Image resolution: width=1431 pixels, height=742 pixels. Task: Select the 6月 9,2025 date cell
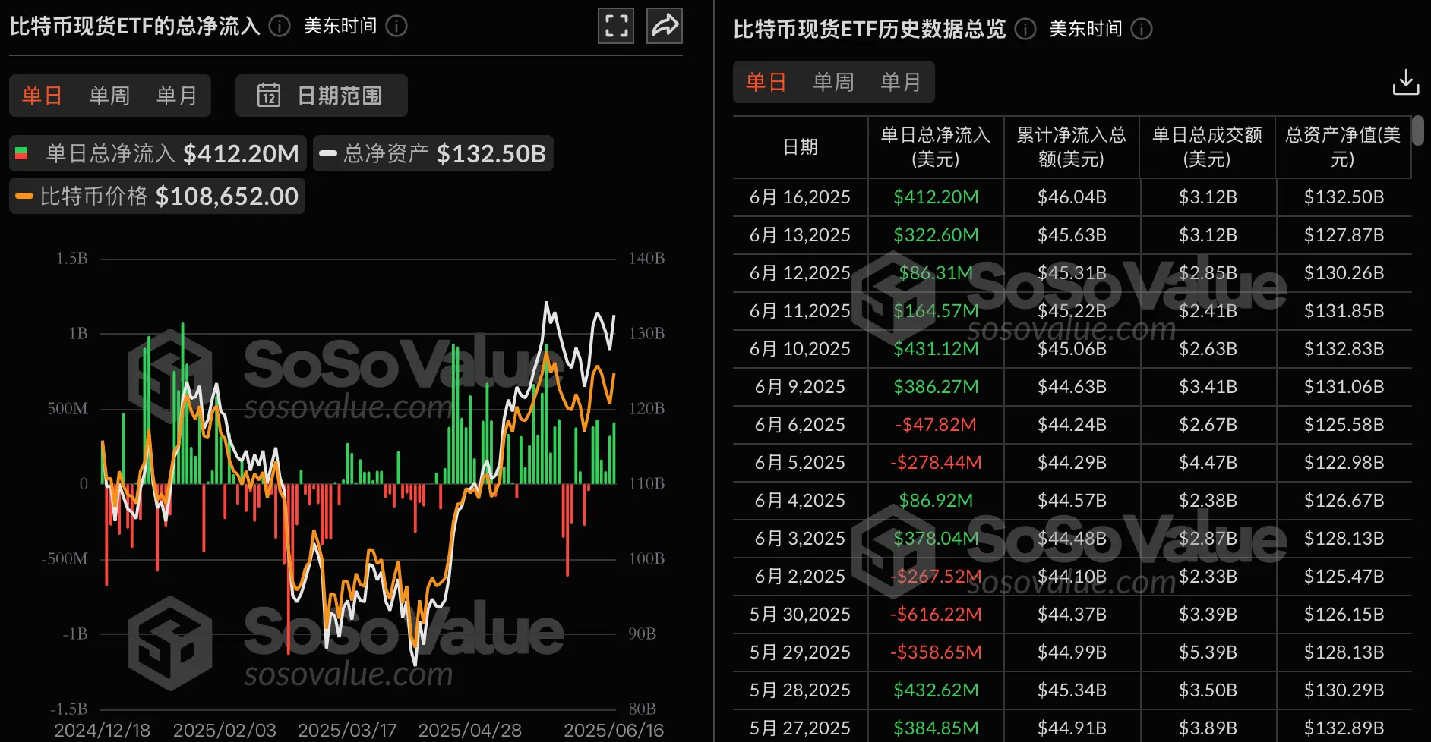[x=800, y=387]
